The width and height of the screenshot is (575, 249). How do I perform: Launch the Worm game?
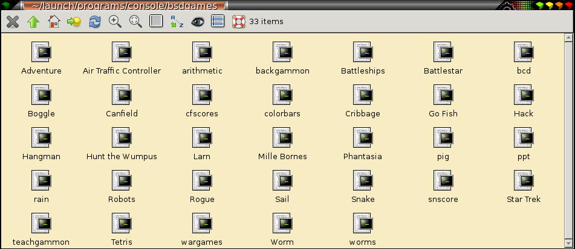coord(282,230)
